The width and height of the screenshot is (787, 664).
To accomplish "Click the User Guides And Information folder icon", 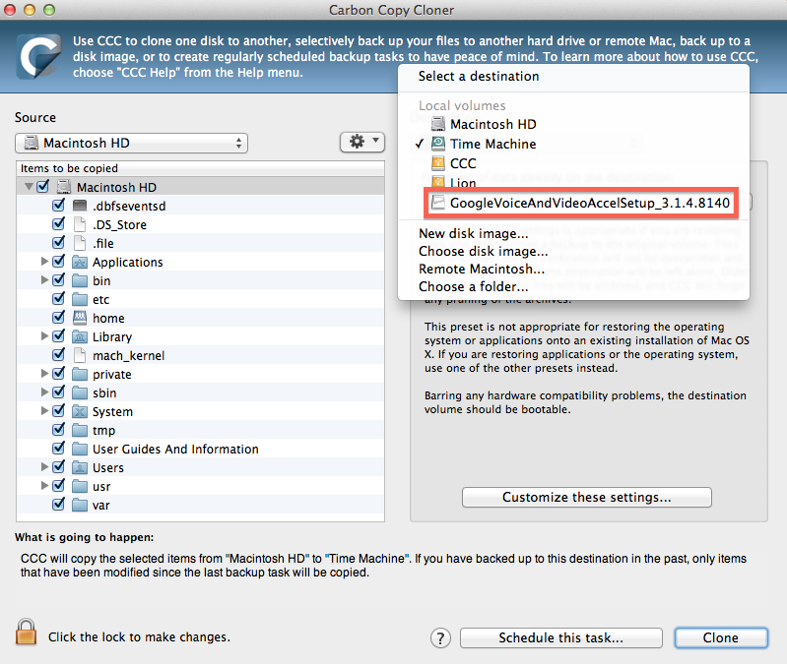I will pyautogui.click(x=80, y=449).
